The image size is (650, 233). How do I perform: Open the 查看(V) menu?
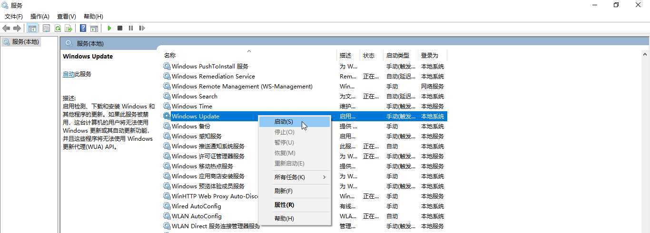[x=66, y=17]
